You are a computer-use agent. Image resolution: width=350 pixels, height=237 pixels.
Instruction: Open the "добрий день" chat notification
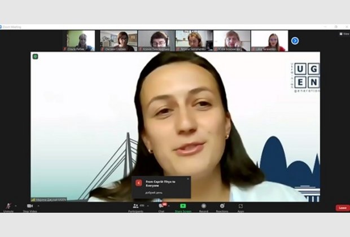161,187
